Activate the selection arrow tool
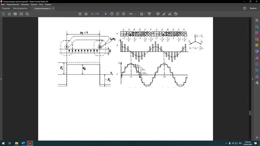Viewport: 260px width, 146px height. pos(106,14)
